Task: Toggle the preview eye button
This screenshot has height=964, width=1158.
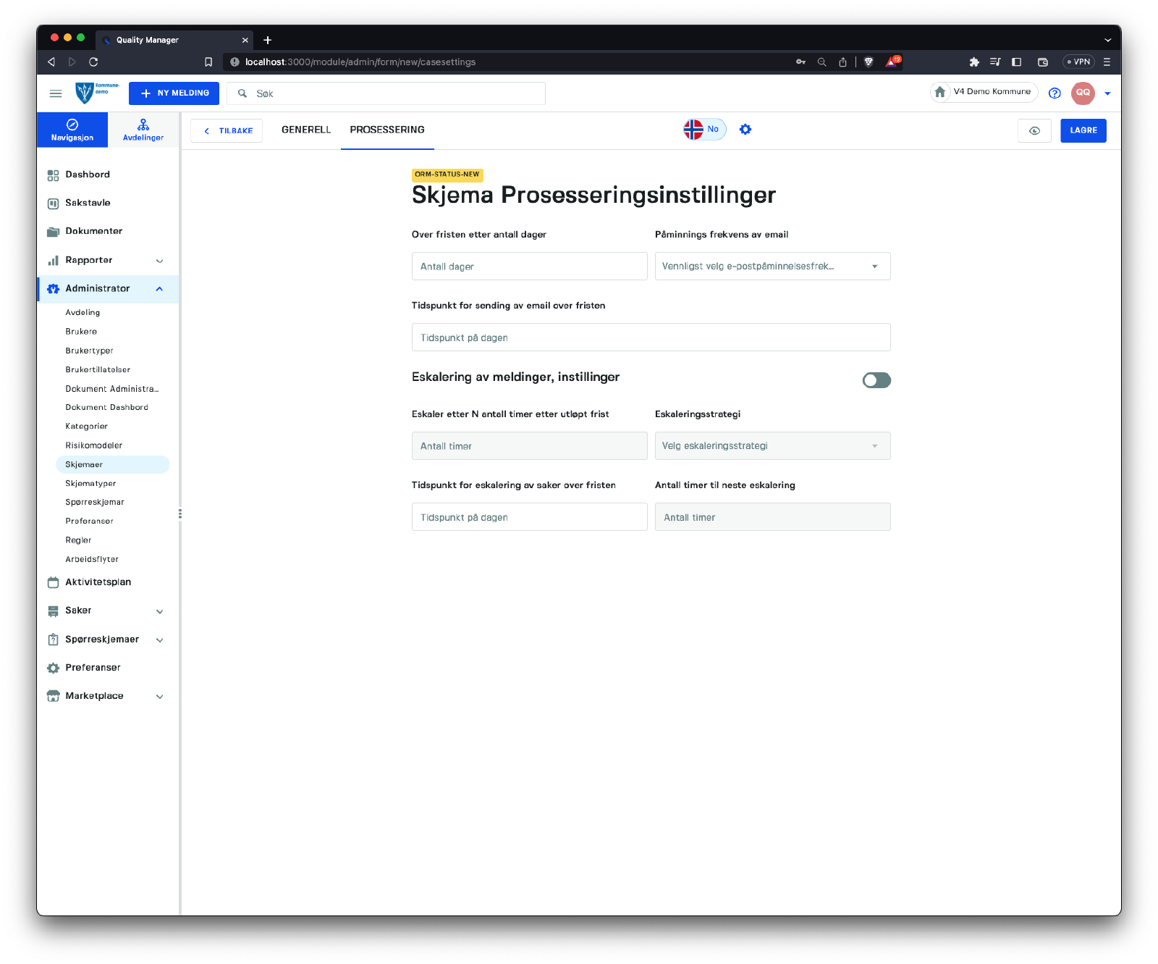Action: pos(1034,130)
